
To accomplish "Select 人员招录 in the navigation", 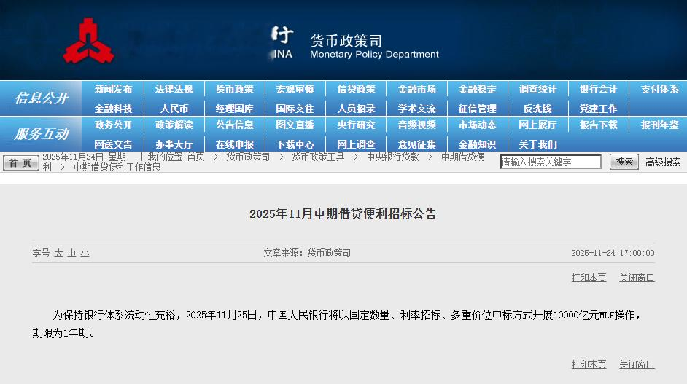I will click(356, 109).
